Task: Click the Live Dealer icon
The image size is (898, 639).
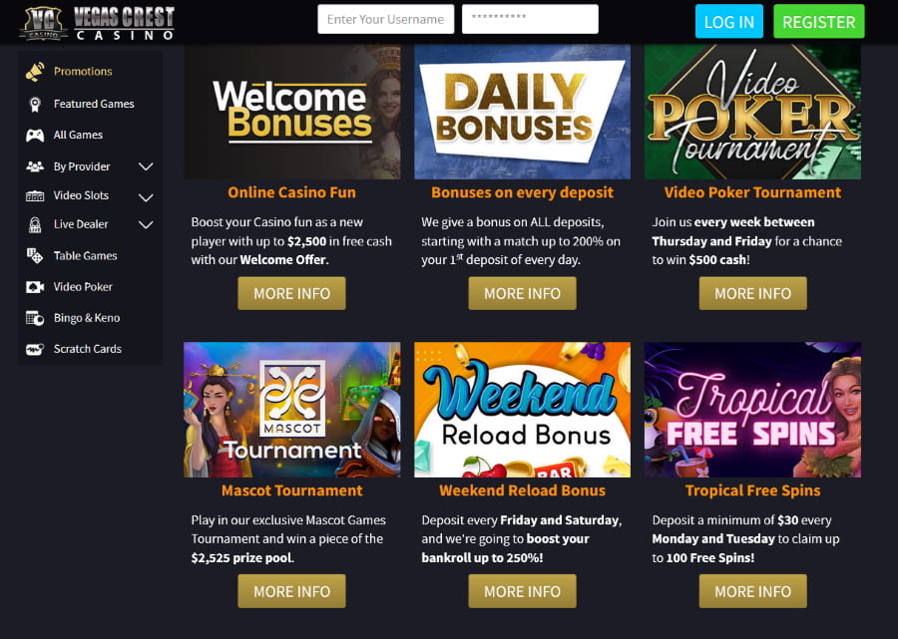Action: pyautogui.click(x=35, y=224)
